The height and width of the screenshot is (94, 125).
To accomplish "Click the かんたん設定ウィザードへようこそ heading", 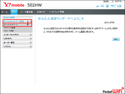I will click(x=61, y=19).
